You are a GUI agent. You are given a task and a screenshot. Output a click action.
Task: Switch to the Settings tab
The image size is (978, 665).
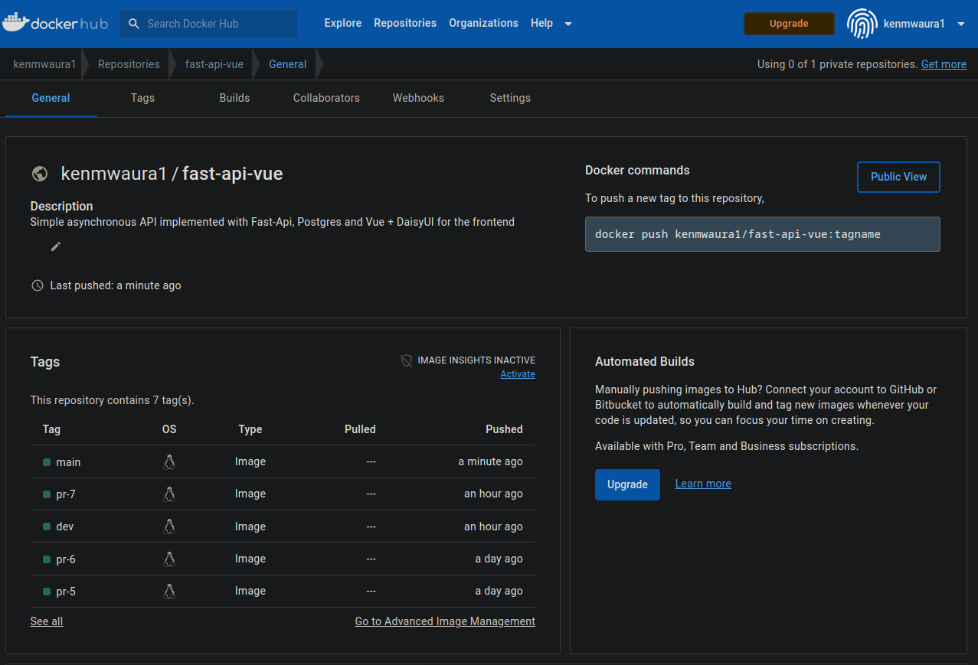tap(510, 98)
